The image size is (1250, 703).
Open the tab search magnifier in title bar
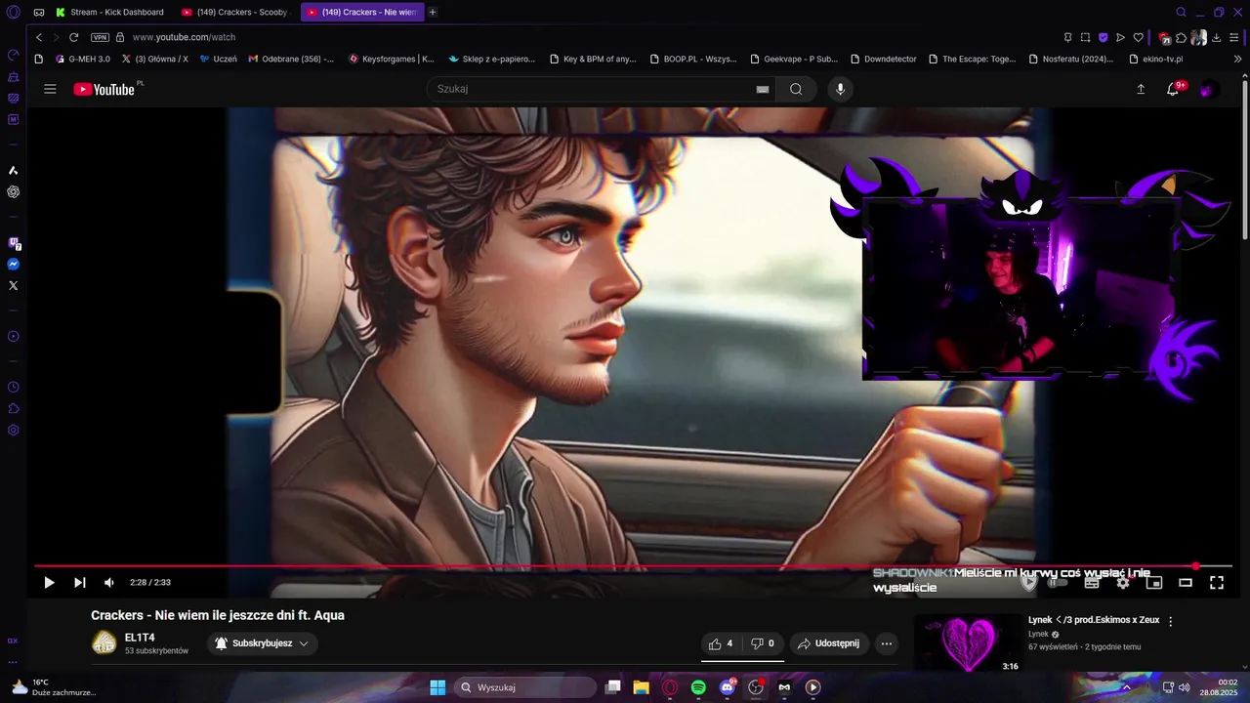pyautogui.click(x=1181, y=12)
